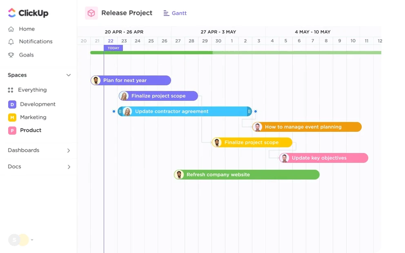The image size is (405, 253).
Task: Switch to the Gantt tab
Action: pos(175,13)
